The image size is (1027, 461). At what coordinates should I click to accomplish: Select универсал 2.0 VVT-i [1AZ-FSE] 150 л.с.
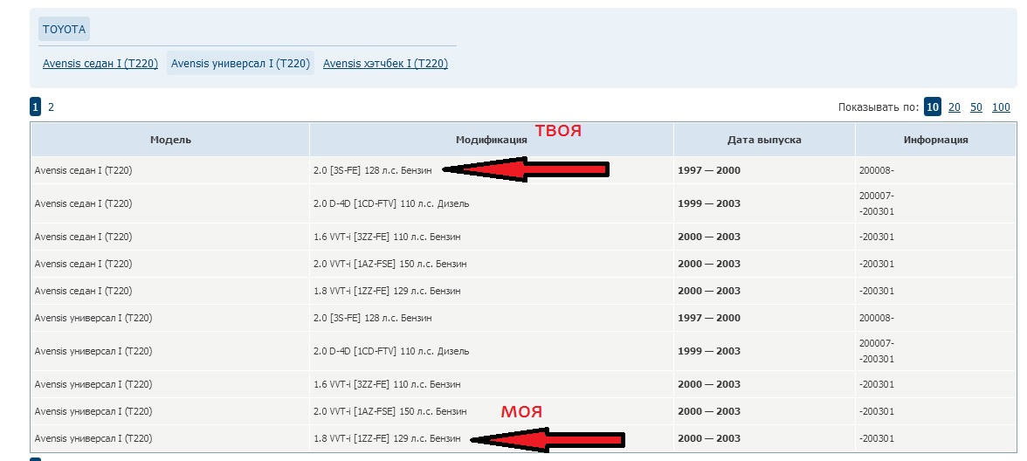[389, 411]
